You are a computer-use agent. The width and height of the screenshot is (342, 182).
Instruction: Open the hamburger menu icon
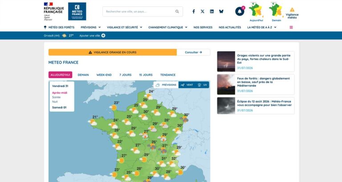coord(291,28)
